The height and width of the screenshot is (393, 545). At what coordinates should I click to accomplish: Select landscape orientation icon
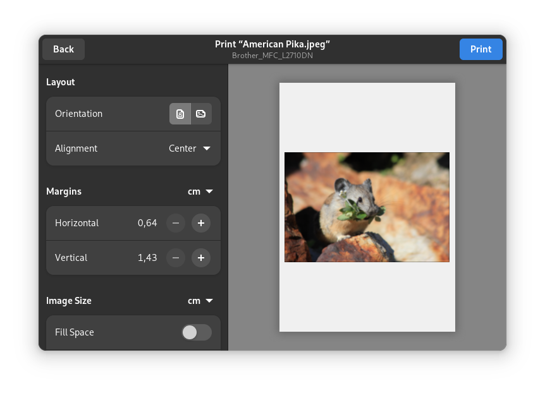pos(201,114)
